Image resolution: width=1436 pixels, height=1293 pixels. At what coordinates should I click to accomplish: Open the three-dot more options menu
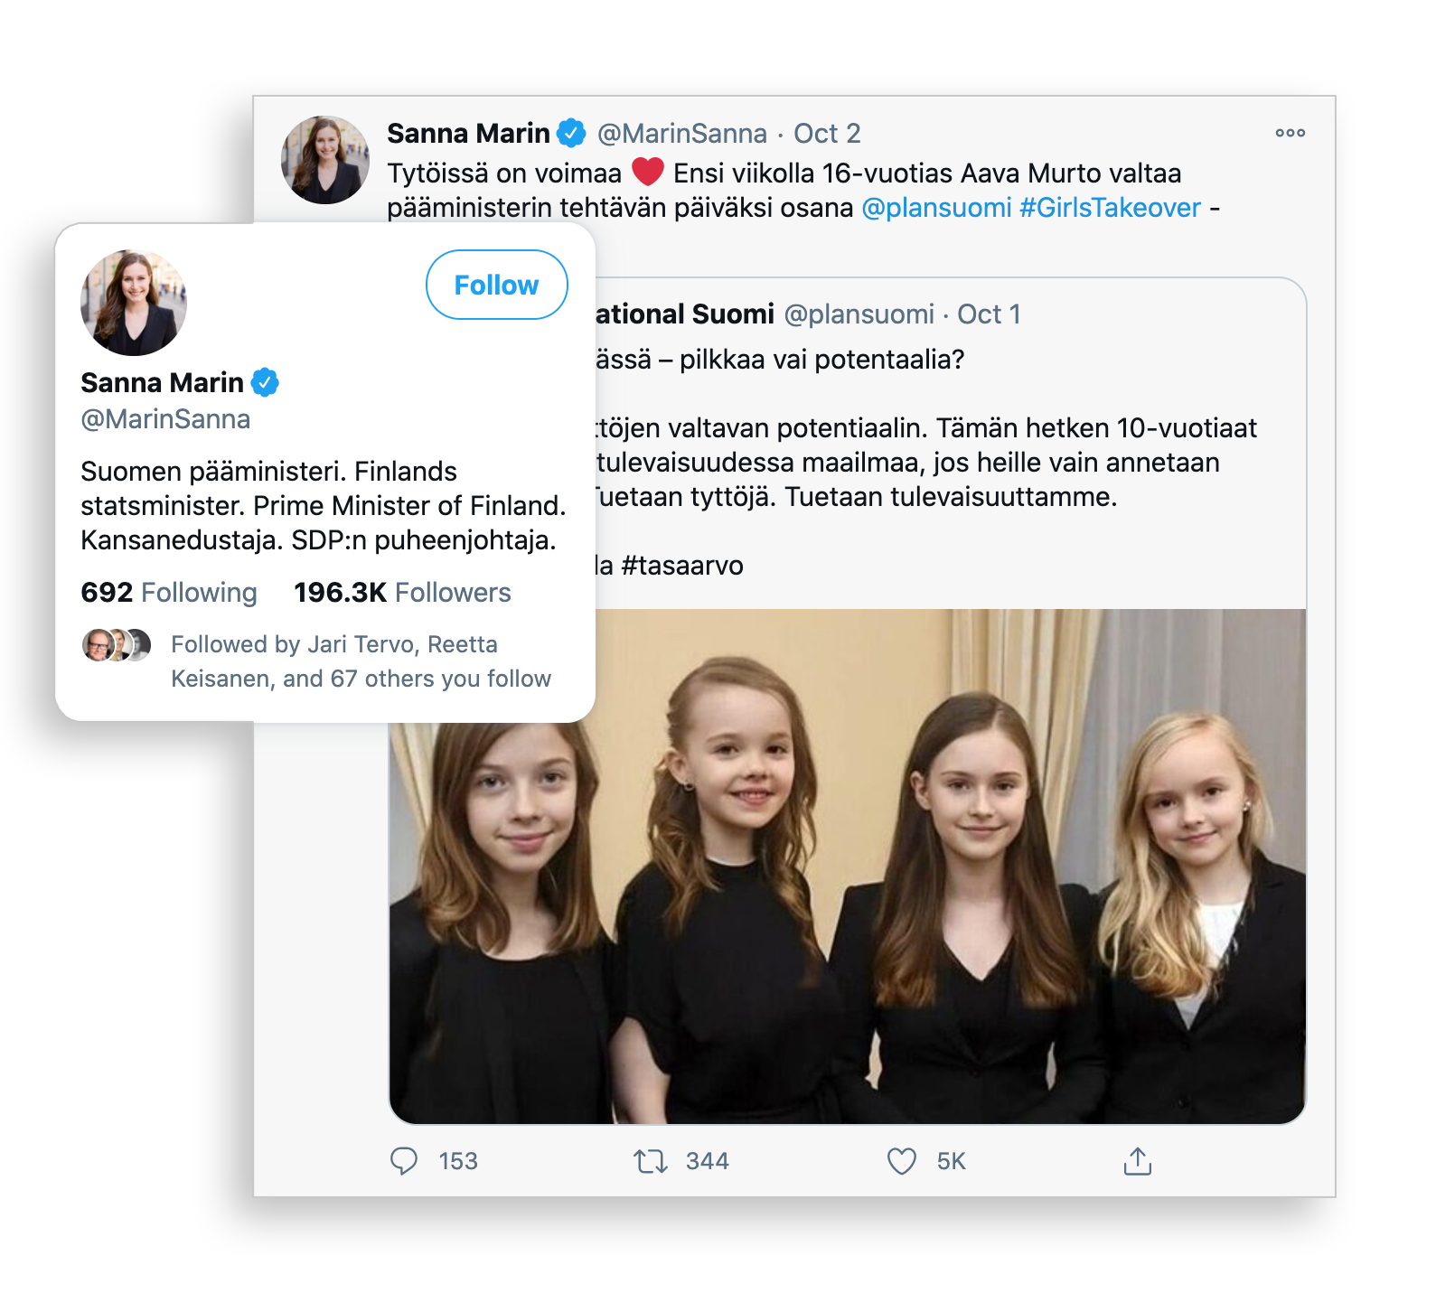click(1290, 133)
